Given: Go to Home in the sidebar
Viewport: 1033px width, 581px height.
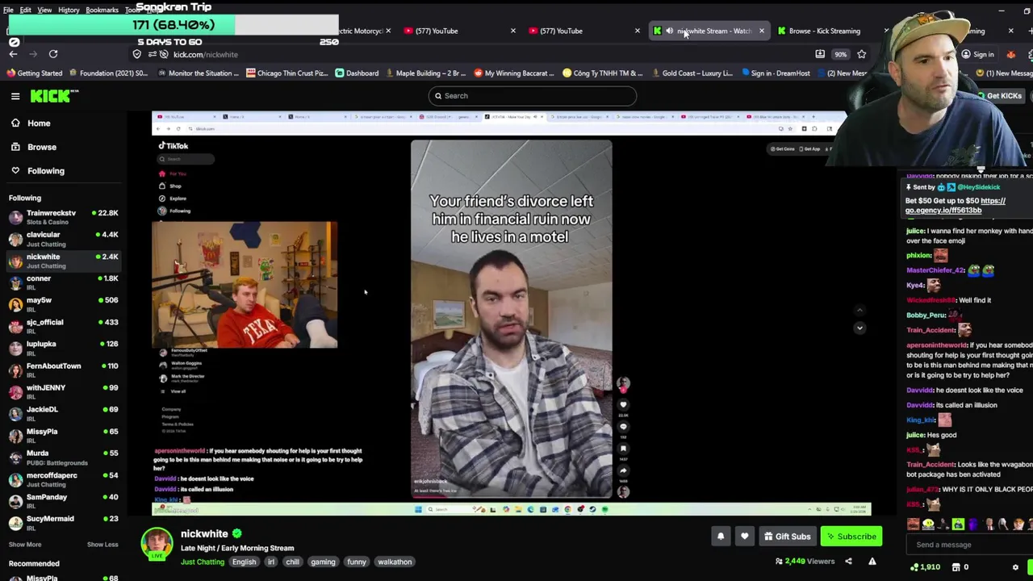Looking at the screenshot, I should [x=39, y=123].
